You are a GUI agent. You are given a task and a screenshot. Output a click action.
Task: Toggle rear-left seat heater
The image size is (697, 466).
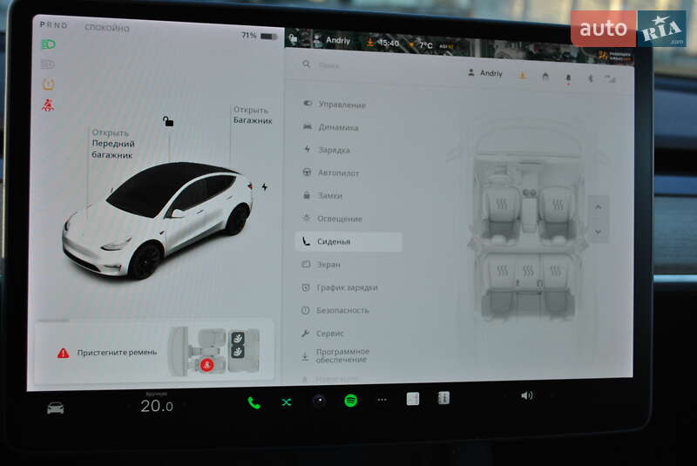pos(502,270)
